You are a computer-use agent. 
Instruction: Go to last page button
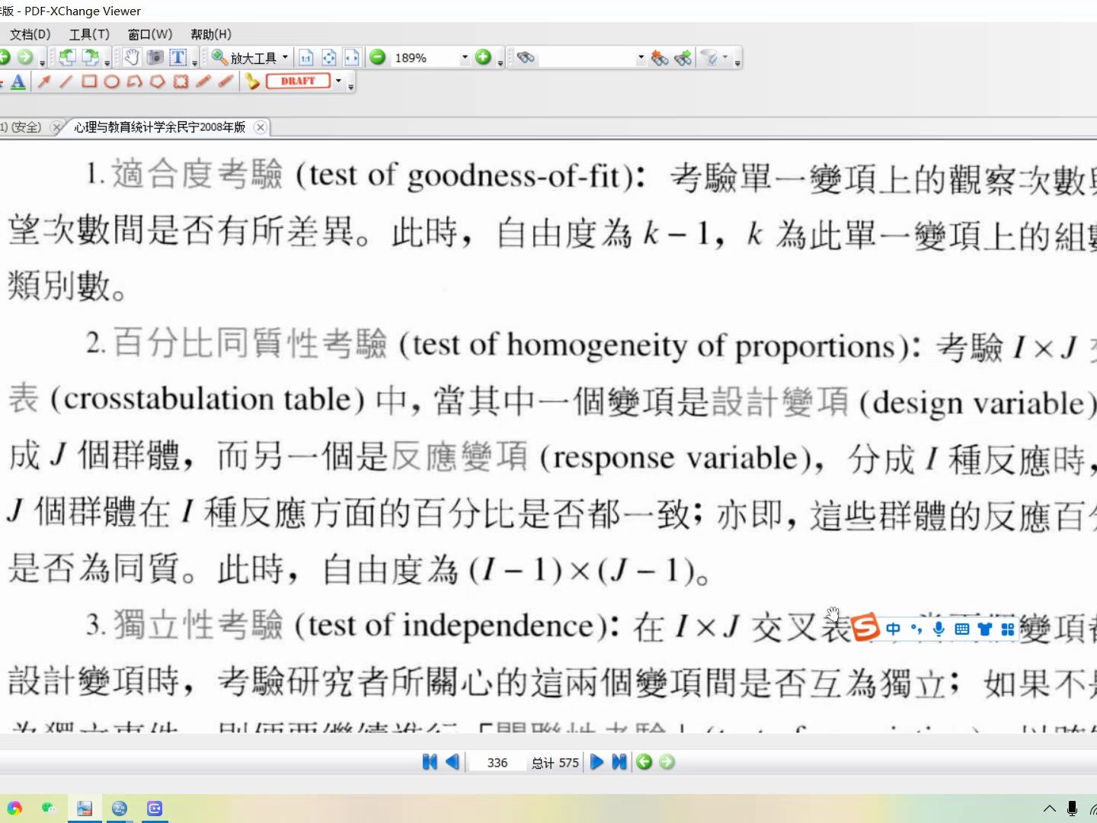click(x=619, y=762)
